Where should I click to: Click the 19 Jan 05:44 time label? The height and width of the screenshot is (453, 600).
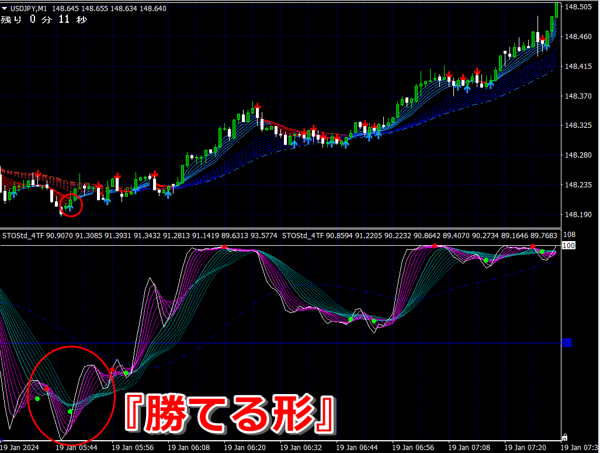[x=77, y=447]
